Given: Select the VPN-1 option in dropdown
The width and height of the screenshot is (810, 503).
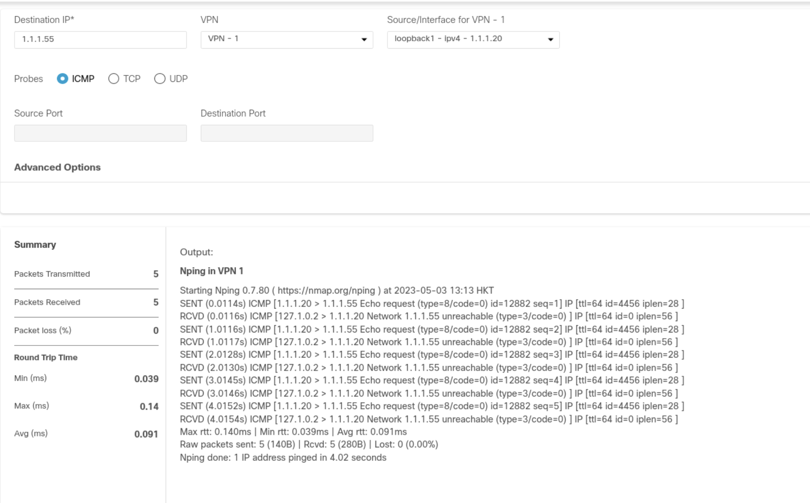Looking at the screenshot, I should [286, 38].
